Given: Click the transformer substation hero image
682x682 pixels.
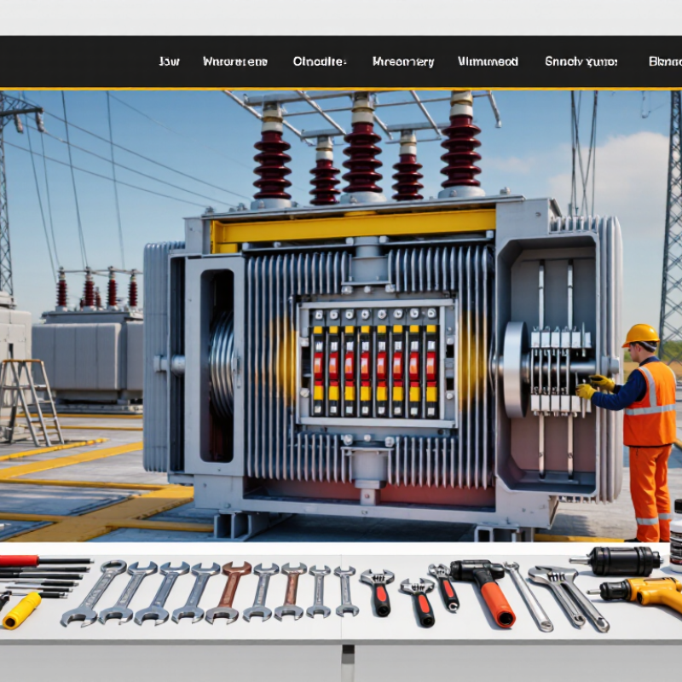Looking at the screenshot, I should tap(341, 316).
